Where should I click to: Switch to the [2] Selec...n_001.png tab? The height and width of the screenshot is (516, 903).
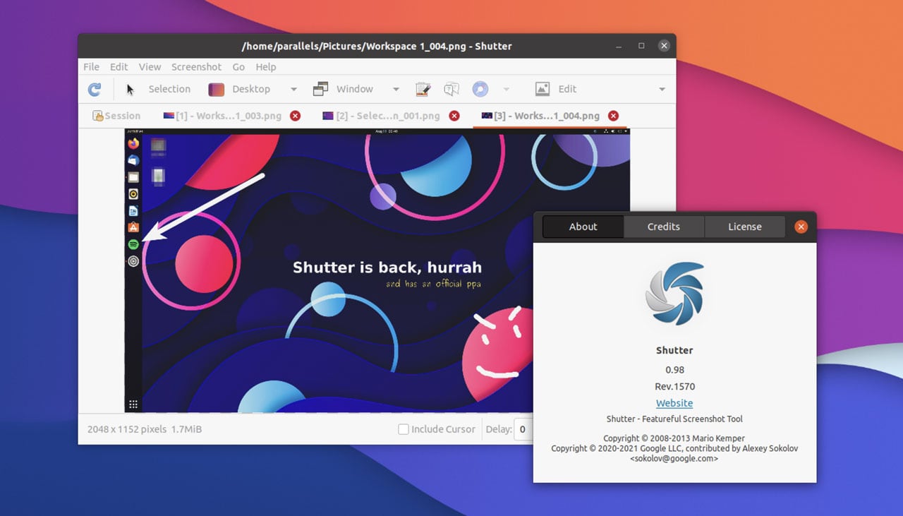click(x=381, y=116)
